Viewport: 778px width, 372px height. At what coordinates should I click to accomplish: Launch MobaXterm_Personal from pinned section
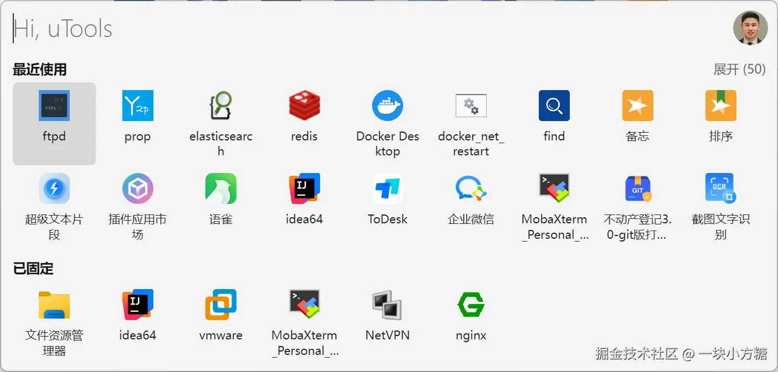click(x=304, y=305)
